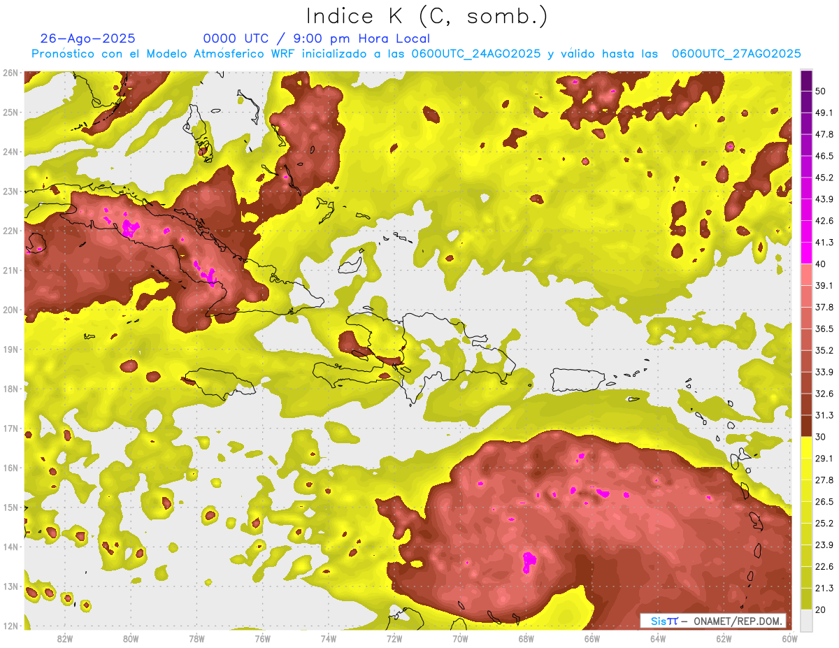The width and height of the screenshot is (839, 648).
Task: Click the "29.1" legend value
Action: tap(824, 458)
